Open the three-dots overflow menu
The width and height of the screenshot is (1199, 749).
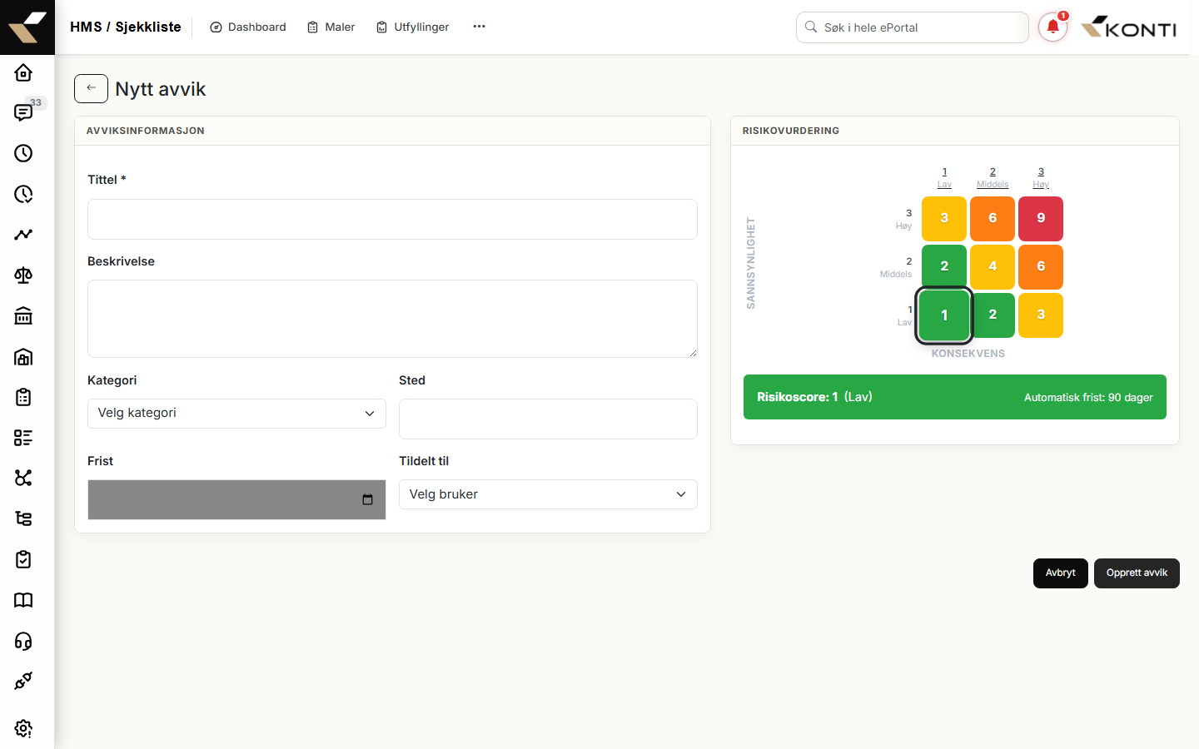[x=479, y=27]
